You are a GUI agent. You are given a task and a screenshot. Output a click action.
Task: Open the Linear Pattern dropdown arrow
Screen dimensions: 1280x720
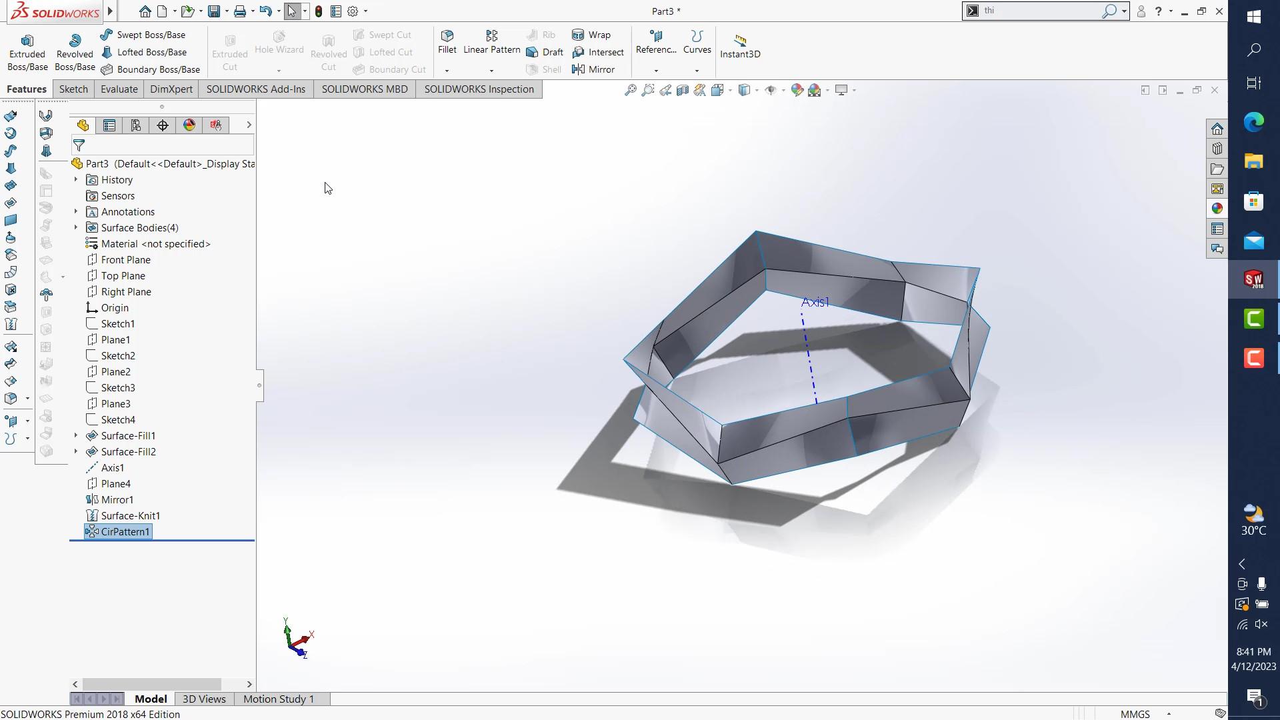point(491,71)
